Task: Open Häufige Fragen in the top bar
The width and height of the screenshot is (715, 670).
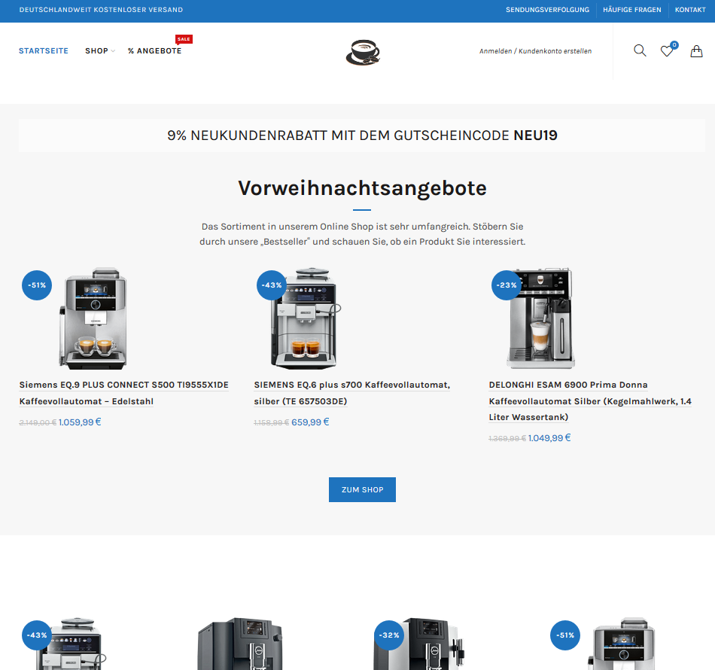Action: [631, 10]
